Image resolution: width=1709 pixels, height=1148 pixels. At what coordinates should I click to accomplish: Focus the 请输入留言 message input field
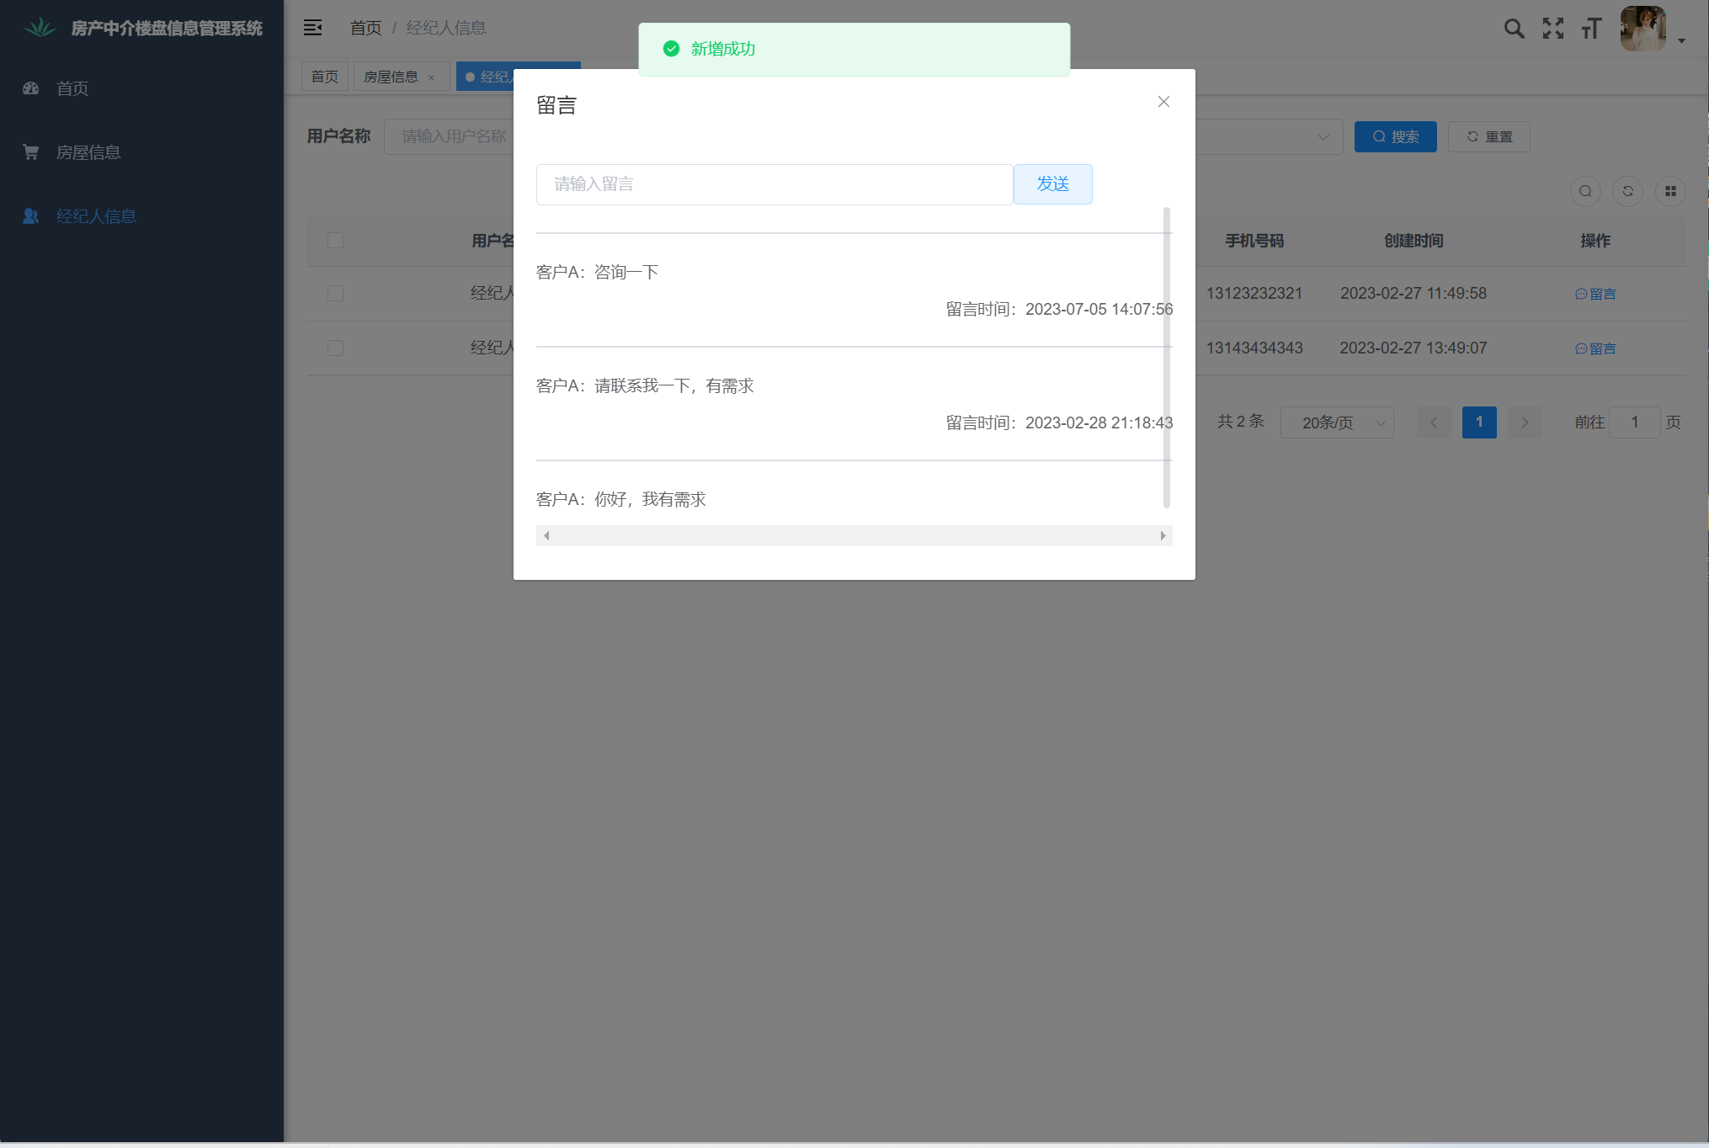point(774,184)
